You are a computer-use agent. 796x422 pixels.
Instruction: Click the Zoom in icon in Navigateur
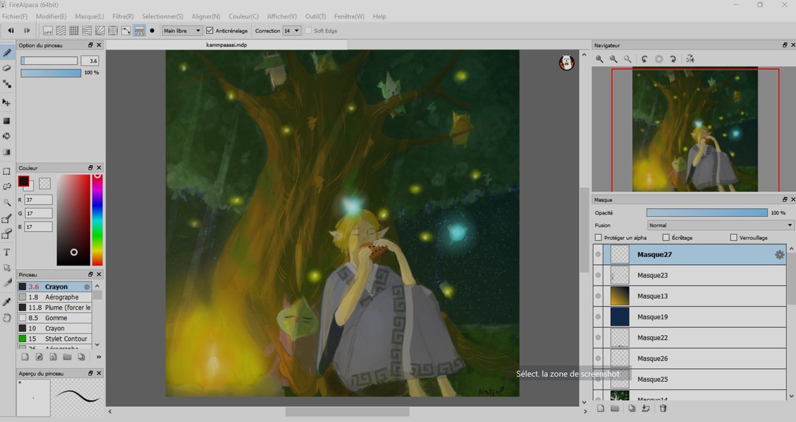600,59
